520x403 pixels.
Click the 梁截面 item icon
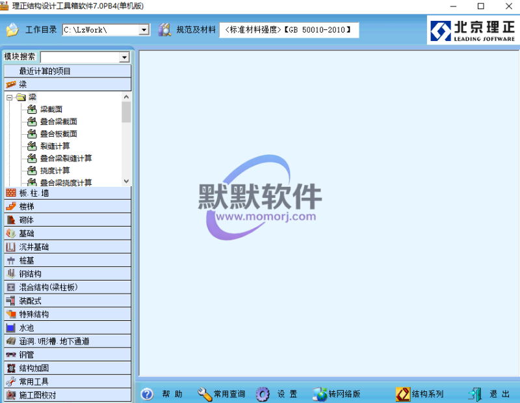tap(32, 109)
